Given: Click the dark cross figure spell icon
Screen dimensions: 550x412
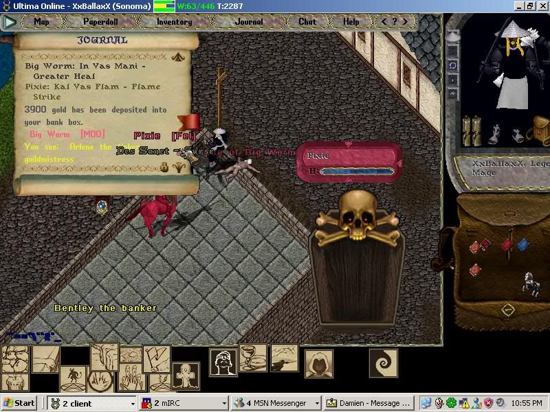Looking at the screenshot, I should pos(186,376).
